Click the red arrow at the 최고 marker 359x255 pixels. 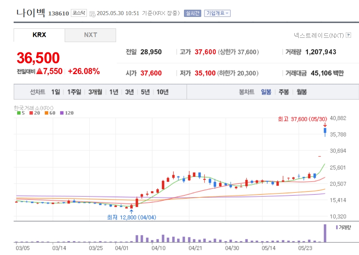tap(325, 124)
